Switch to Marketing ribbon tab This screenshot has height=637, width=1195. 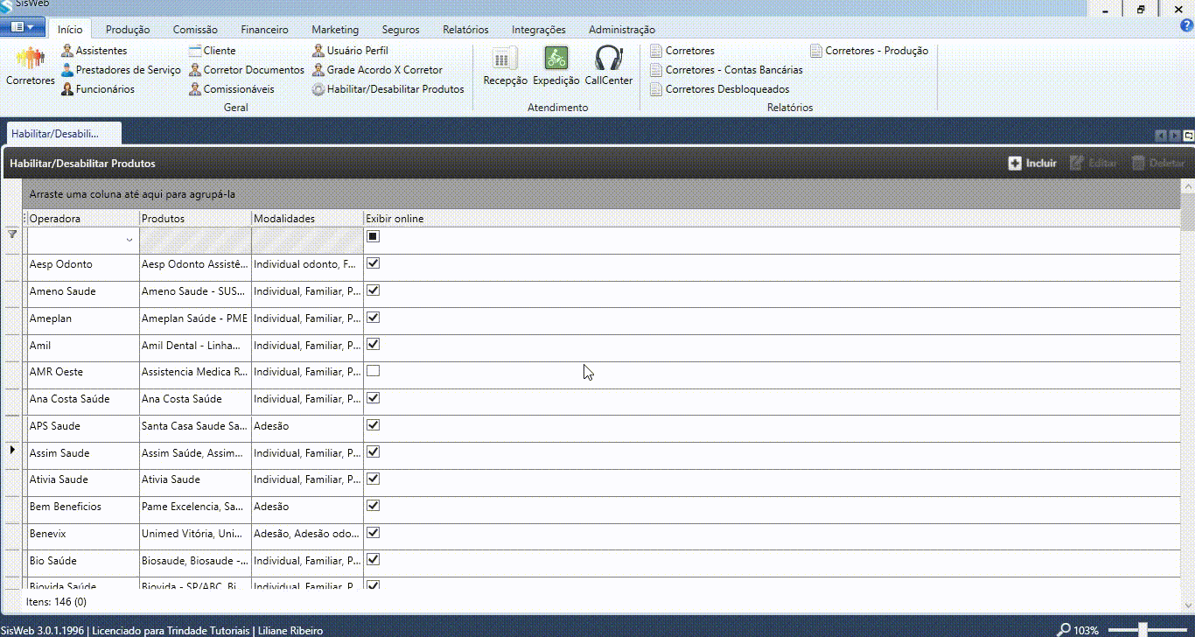click(335, 30)
